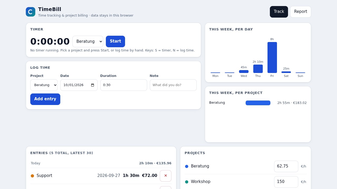Click Workshop teal color dot in Projects

pos(187,182)
